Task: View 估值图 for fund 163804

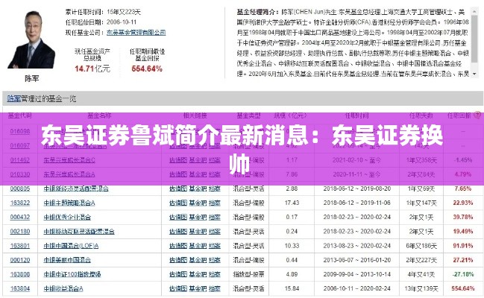Action: tap(178, 288)
